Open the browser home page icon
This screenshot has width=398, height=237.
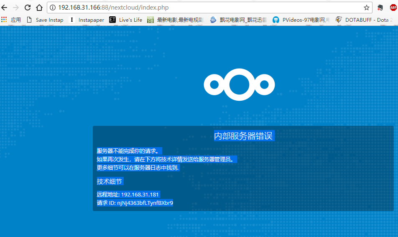(x=39, y=8)
